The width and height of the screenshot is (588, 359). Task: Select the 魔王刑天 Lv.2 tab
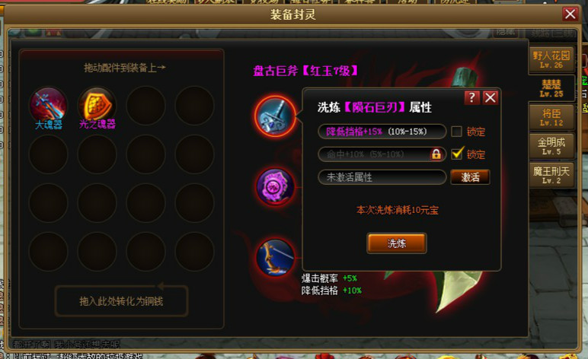551,175
